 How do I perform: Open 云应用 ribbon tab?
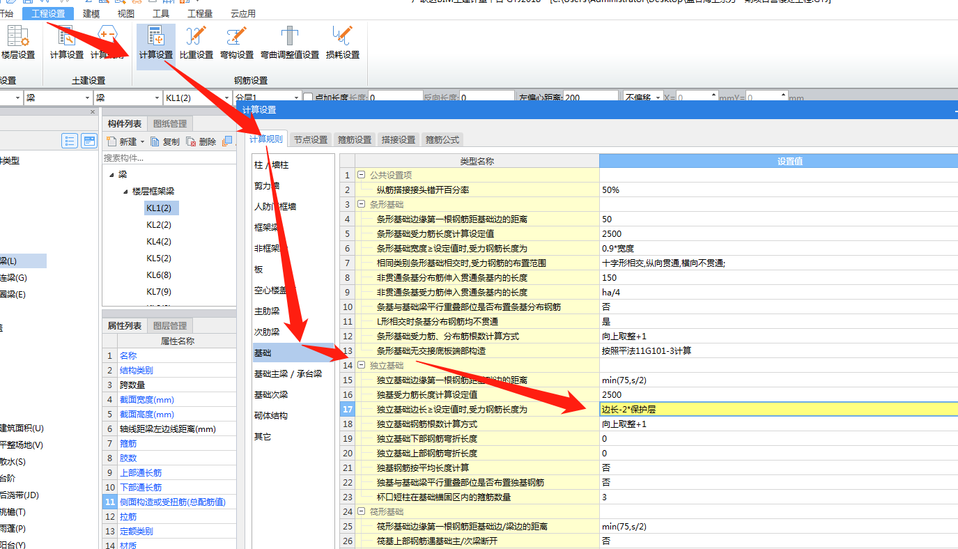(243, 13)
